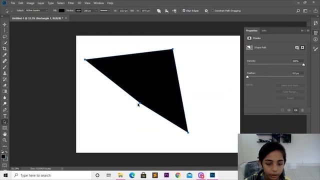Select the Clone Stamp tool
Screen dimensions: 320x180
4,73
